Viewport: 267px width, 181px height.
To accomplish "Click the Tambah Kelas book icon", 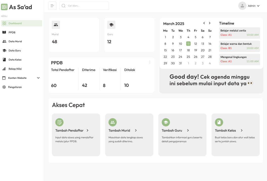I will click(x=219, y=122).
